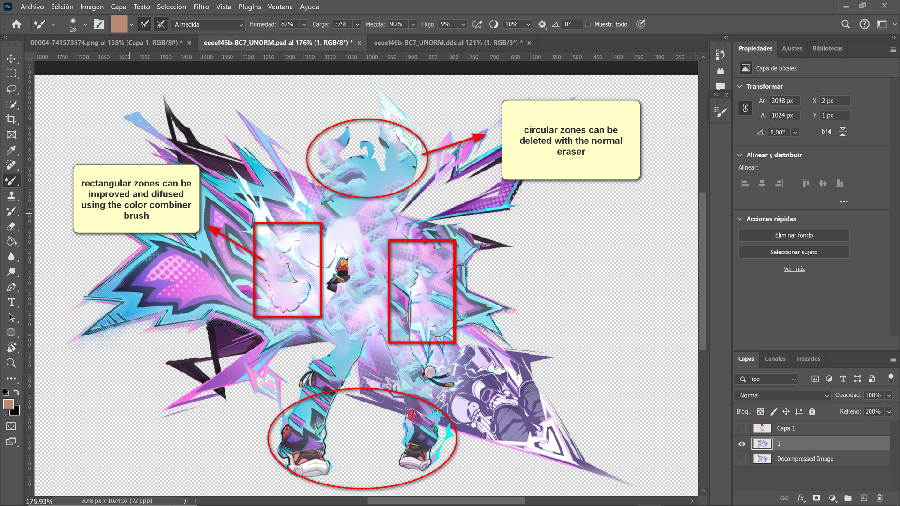Select the Rectangular Marquee tool

point(11,74)
